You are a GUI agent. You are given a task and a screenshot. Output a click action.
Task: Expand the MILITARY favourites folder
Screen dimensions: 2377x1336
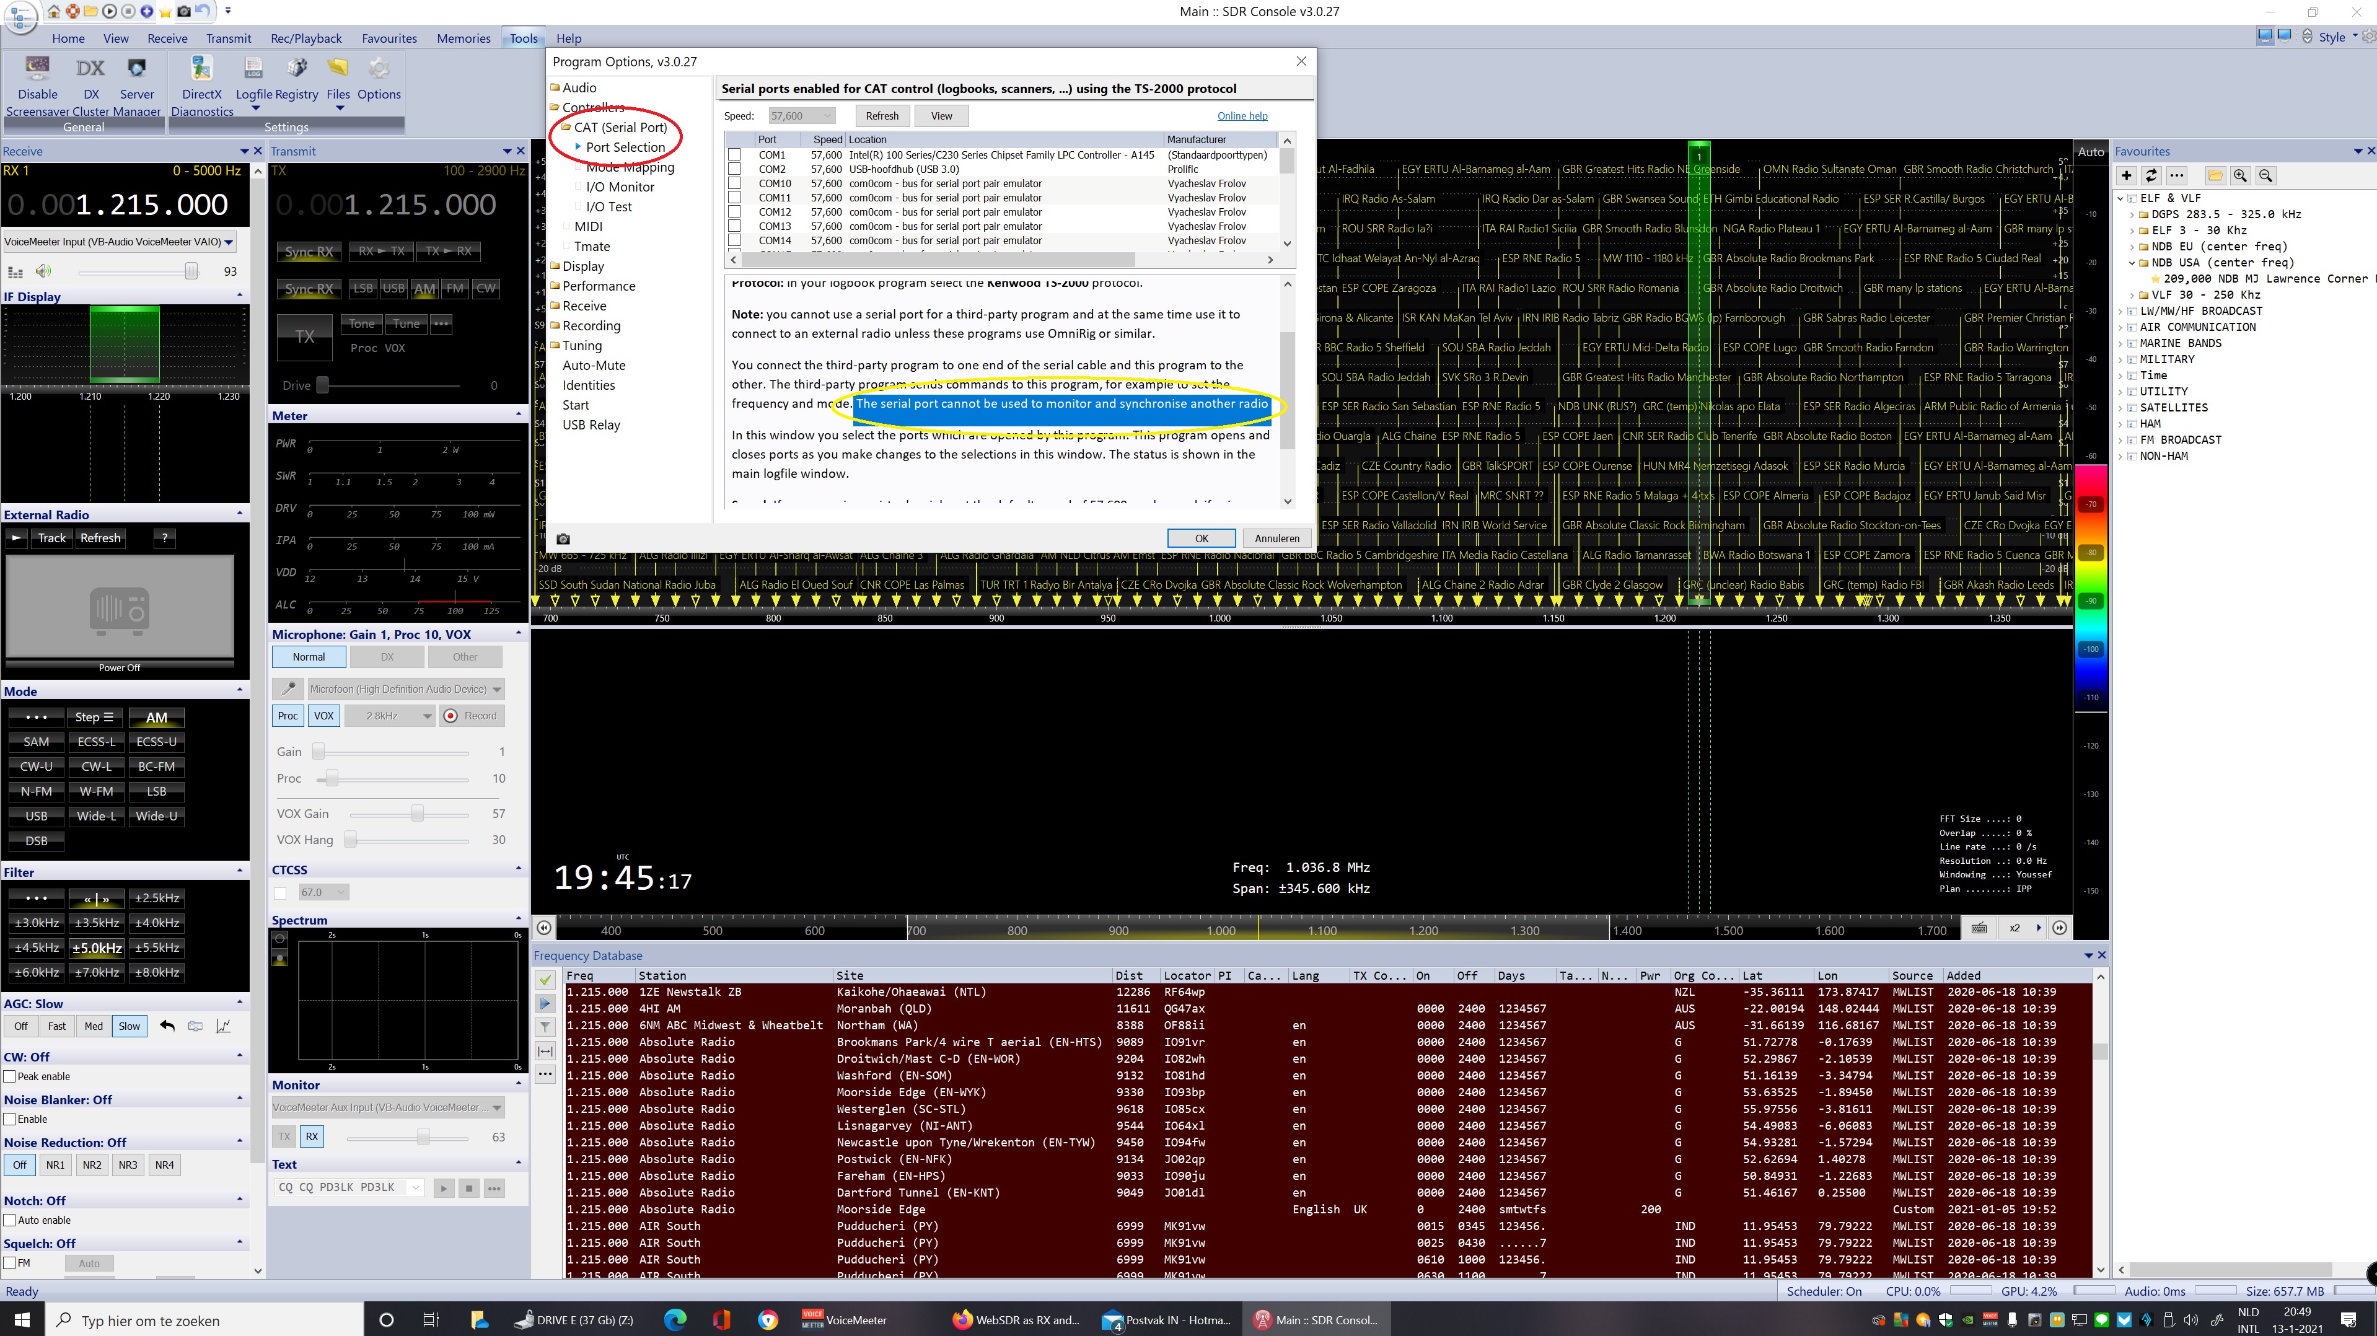point(2122,360)
